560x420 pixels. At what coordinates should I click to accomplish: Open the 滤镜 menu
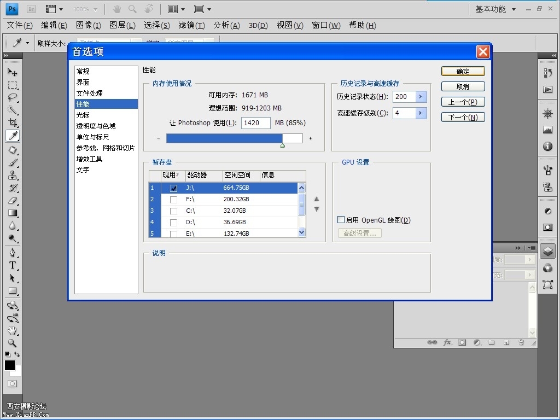pos(191,25)
